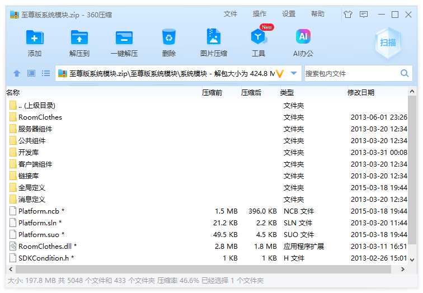Open the 工具 (Tools) icon
423x293 pixels.
pyautogui.click(x=258, y=37)
